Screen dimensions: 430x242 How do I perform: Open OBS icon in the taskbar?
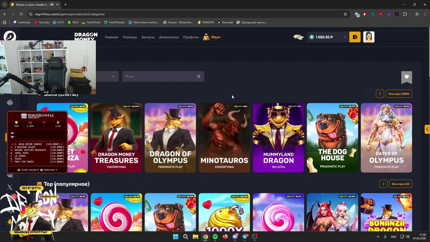click(255, 237)
